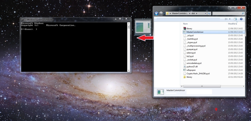Expand chevron before MasterCoinAdvi... in address bar
251x121 pixels.
coord(170,14)
